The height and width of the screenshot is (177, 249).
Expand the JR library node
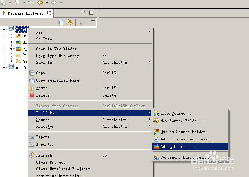pos(11,42)
